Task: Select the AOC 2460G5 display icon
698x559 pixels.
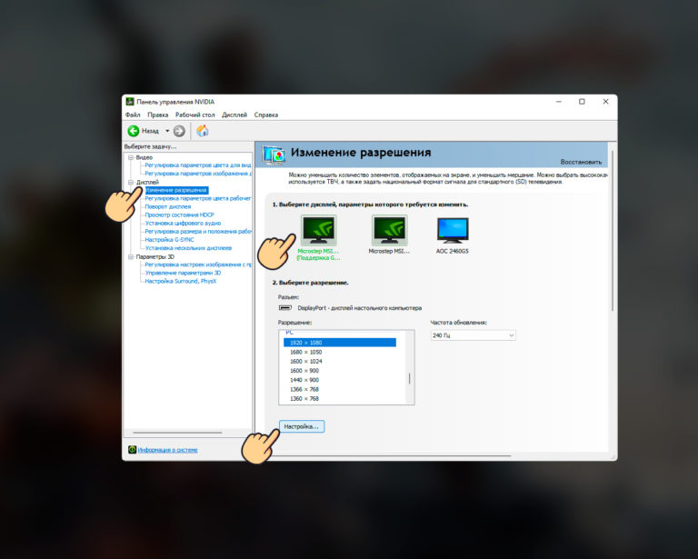Action: 453,230
